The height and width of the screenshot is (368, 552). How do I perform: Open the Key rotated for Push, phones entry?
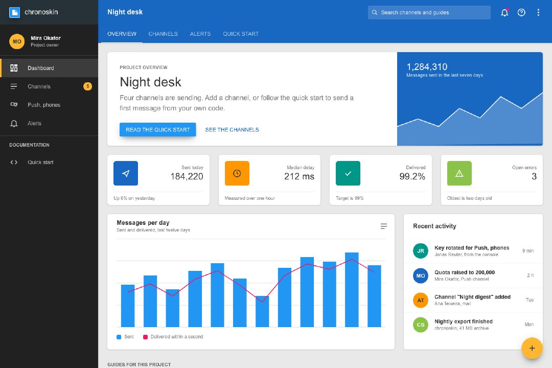473,251
